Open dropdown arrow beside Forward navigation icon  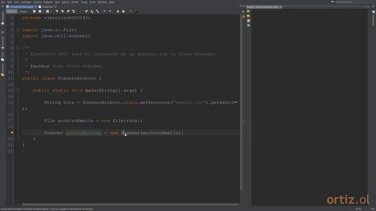tap(51, 12)
